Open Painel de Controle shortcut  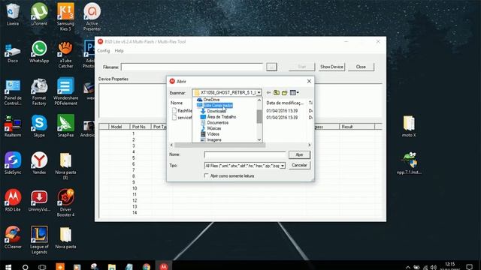click(13, 91)
